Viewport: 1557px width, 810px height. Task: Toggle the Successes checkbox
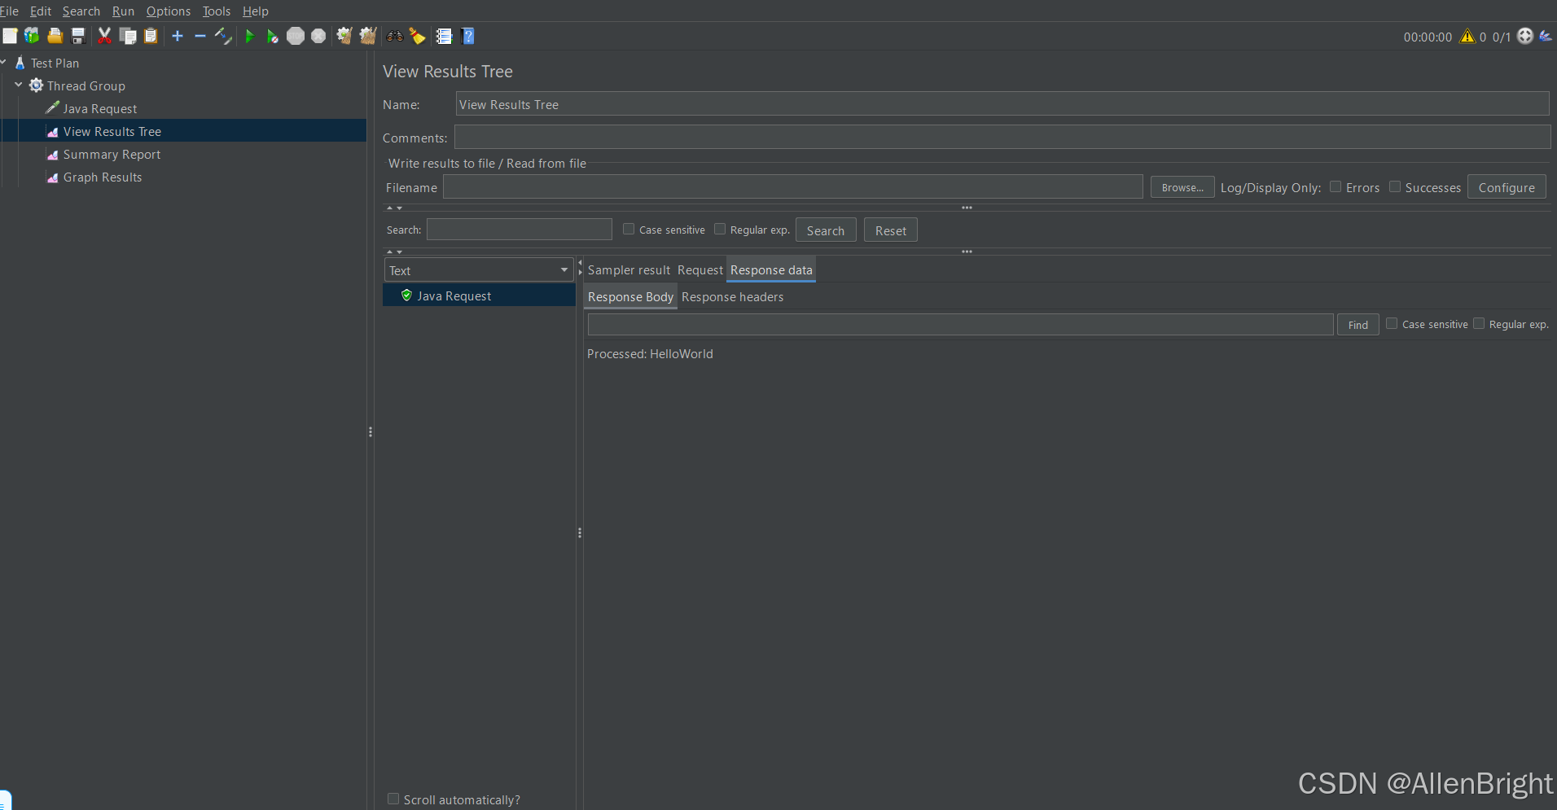(x=1395, y=187)
